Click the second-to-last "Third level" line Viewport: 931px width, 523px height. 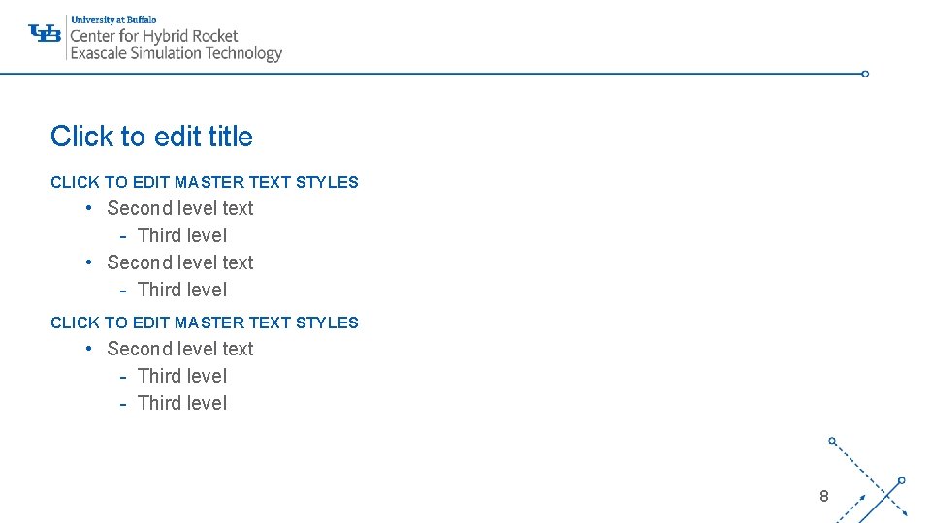tap(182, 376)
